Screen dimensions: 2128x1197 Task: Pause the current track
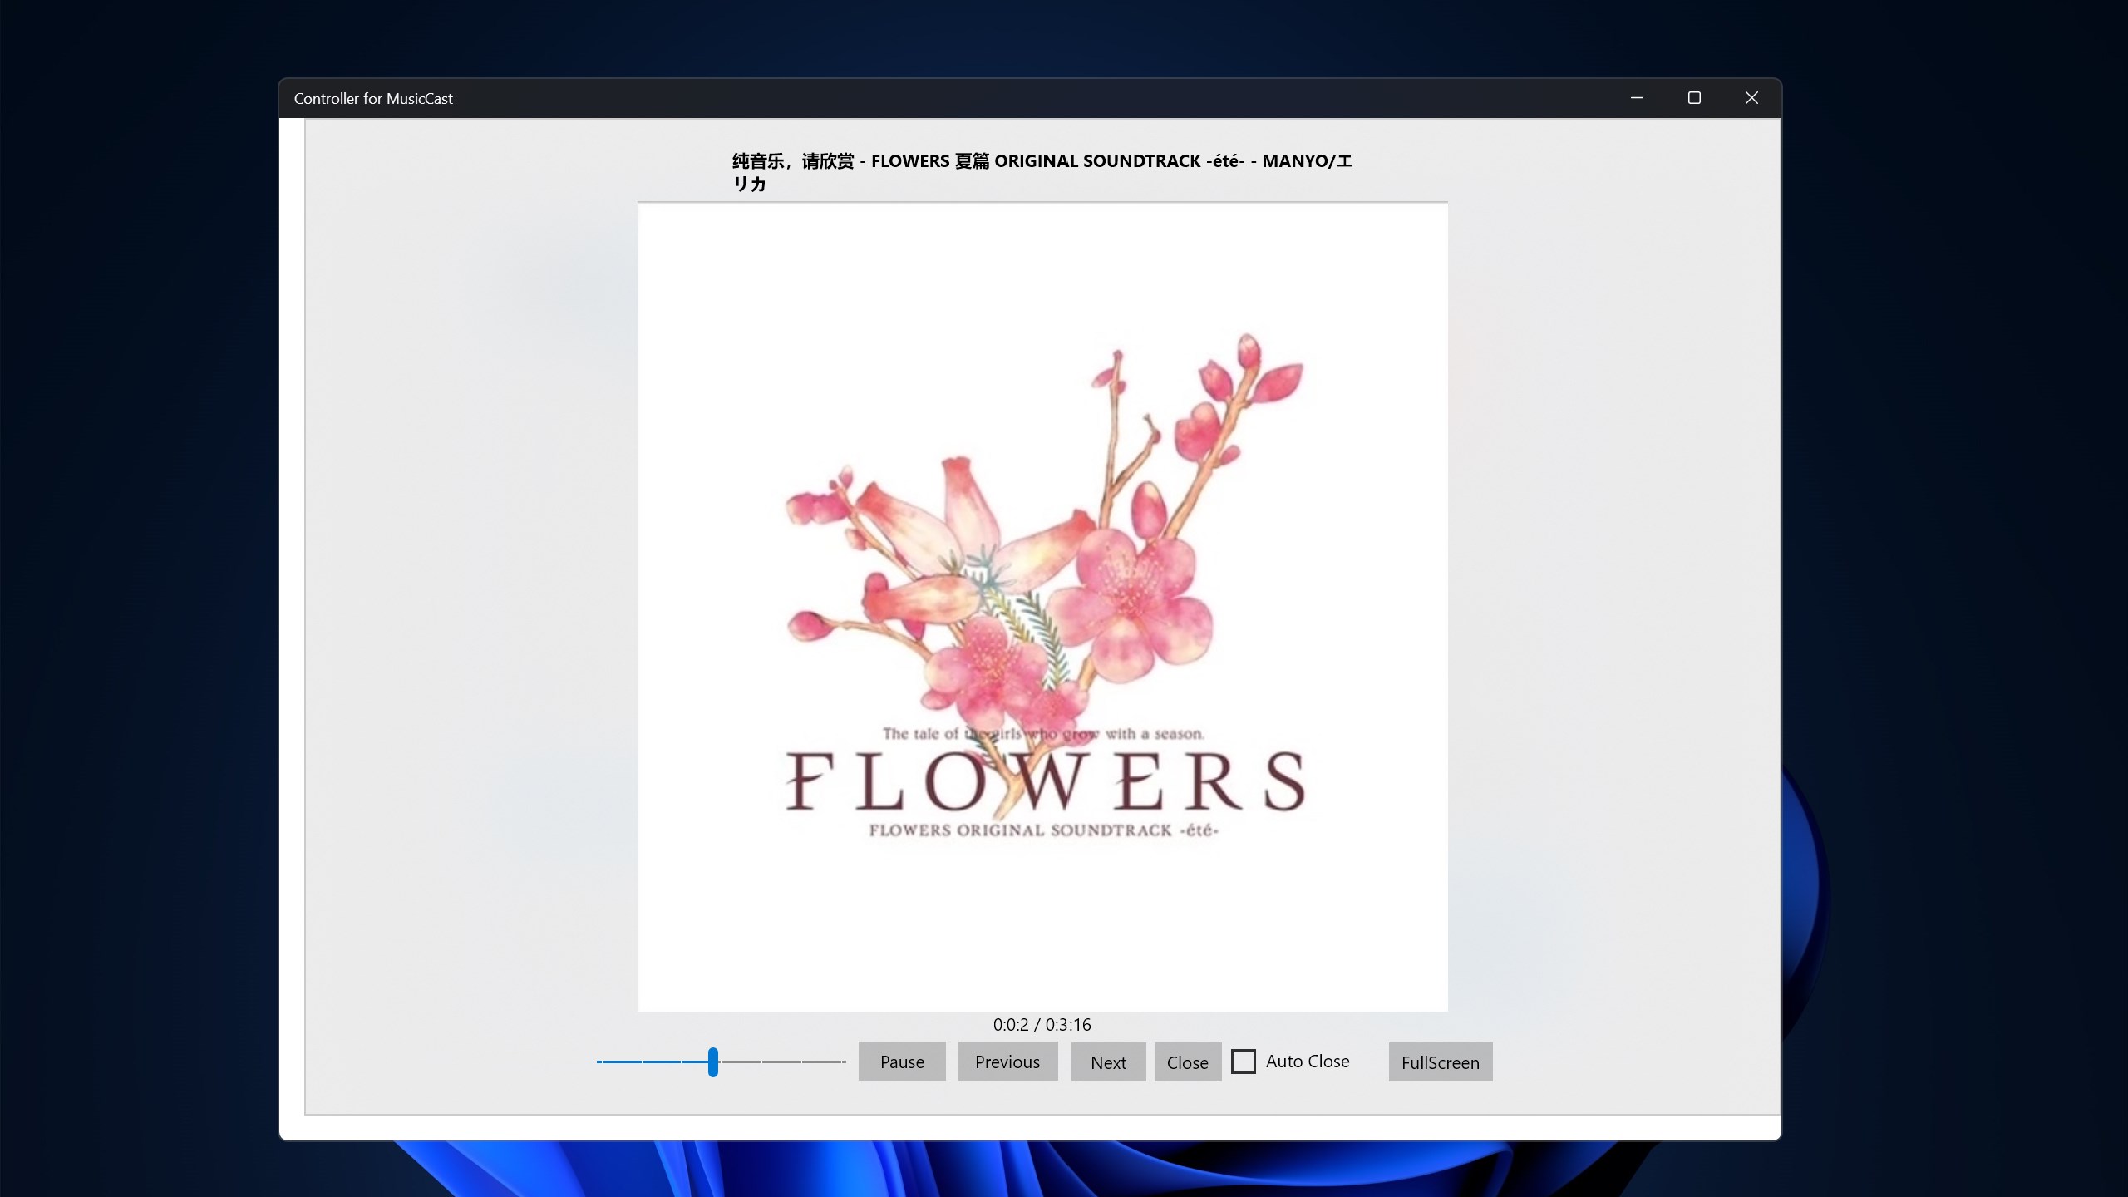(x=902, y=1062)
